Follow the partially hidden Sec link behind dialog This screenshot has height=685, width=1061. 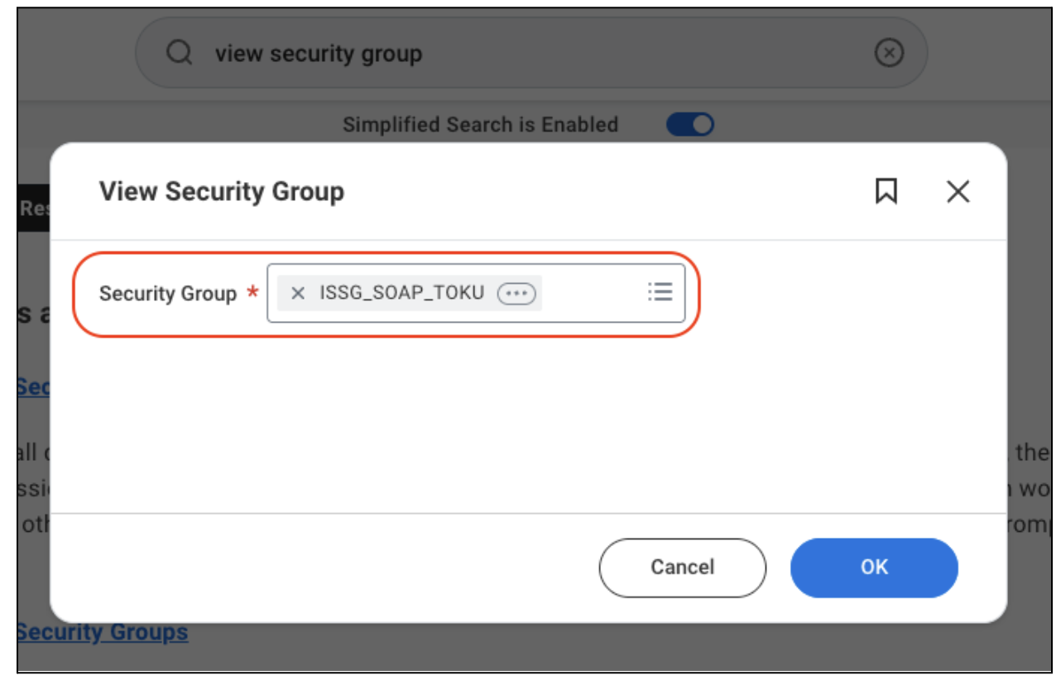(x=33, y=386)
